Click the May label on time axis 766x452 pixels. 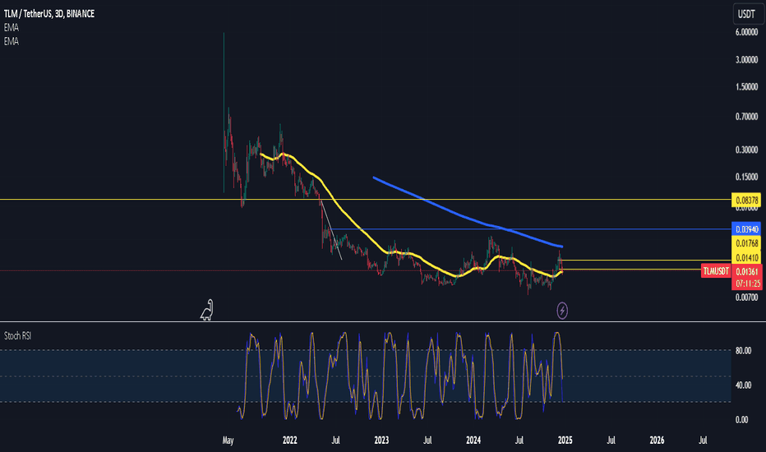[228, 440]
